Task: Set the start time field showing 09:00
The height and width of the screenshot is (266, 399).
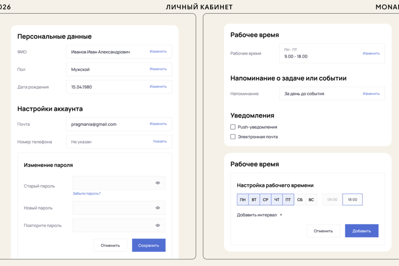Action: click(332, 199)
